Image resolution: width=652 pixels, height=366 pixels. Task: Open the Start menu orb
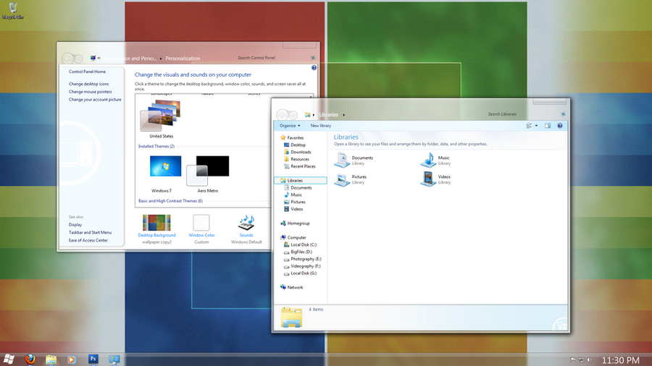pyautogui.click(x=9, y=359)
